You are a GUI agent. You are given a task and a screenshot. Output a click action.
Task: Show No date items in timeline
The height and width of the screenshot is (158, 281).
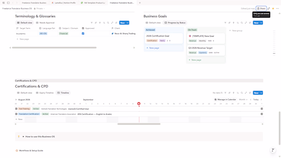218,93
